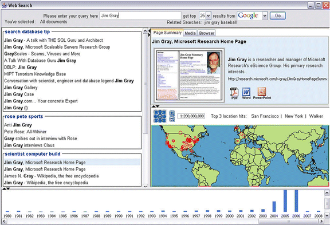Click the horizontal scrollbar thumb under timeline
Image resolution: width=330 pixels, height=225 pixels.
click(x=289, y=221)
